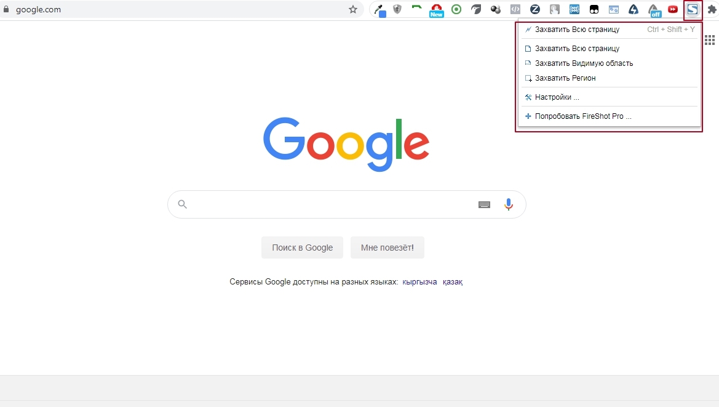Click the Google logo
The image size is (719, 407).
click(x=346, y=144)
